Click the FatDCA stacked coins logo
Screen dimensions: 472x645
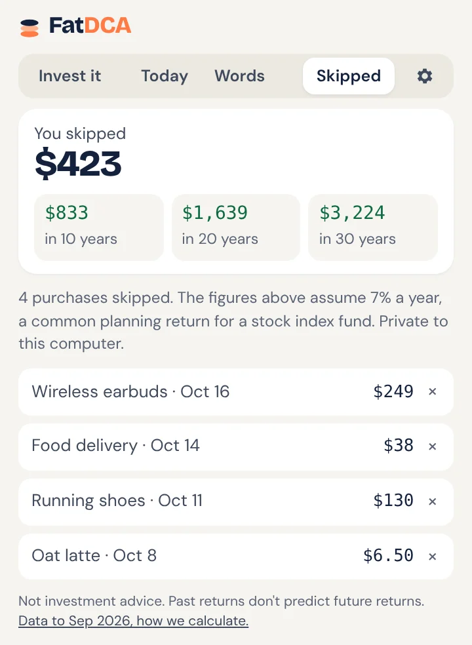pyautogui.click(x=29, y=28)
